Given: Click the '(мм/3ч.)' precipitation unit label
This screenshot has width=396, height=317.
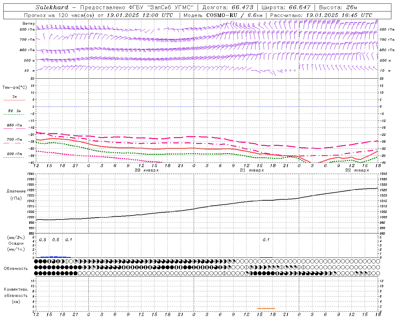Looking at the screenshot, I should (16, 238).
